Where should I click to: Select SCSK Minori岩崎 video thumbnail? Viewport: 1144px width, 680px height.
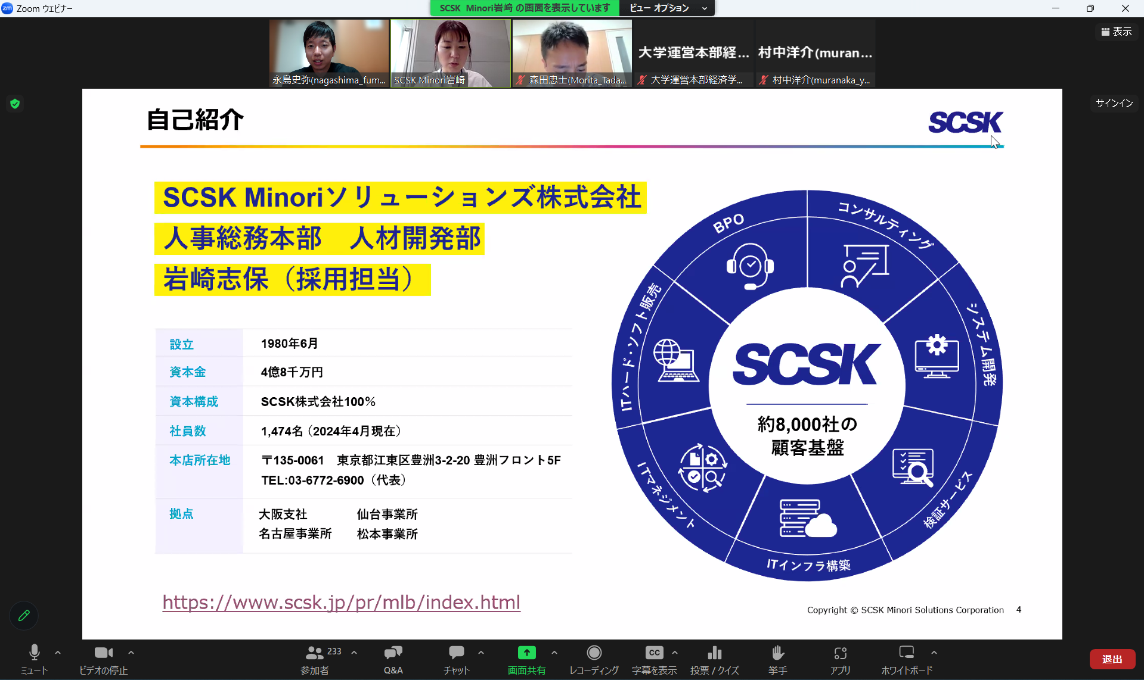[x=451, y=53]
